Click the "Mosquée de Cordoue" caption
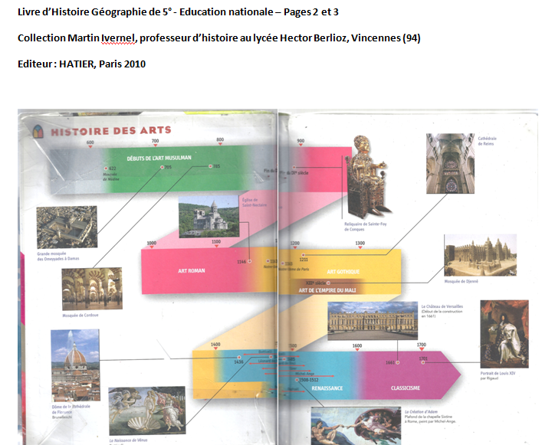This screenshot has width=552, height=445. pyautogui.click(x=80, y=316)
